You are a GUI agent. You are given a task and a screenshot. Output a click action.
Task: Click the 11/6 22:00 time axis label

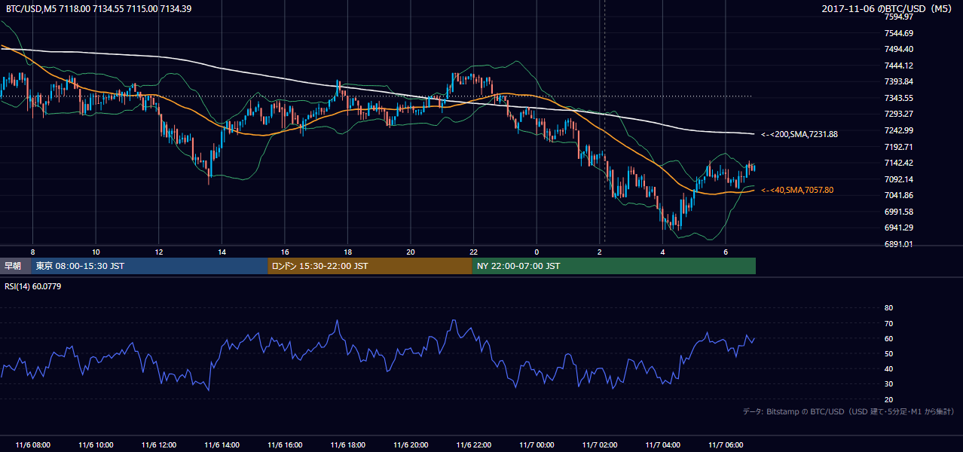pos(473,445)
